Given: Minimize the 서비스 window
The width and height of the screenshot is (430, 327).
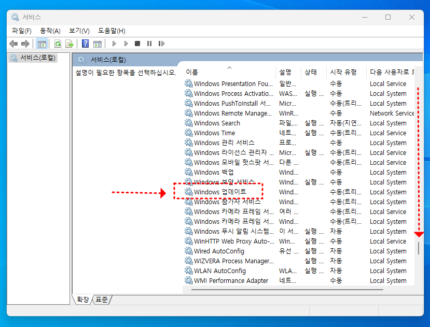Looking at the screenshot, I should (365, 17).
